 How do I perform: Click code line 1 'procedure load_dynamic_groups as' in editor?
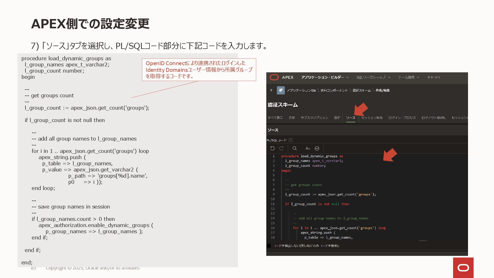(312, 156)
